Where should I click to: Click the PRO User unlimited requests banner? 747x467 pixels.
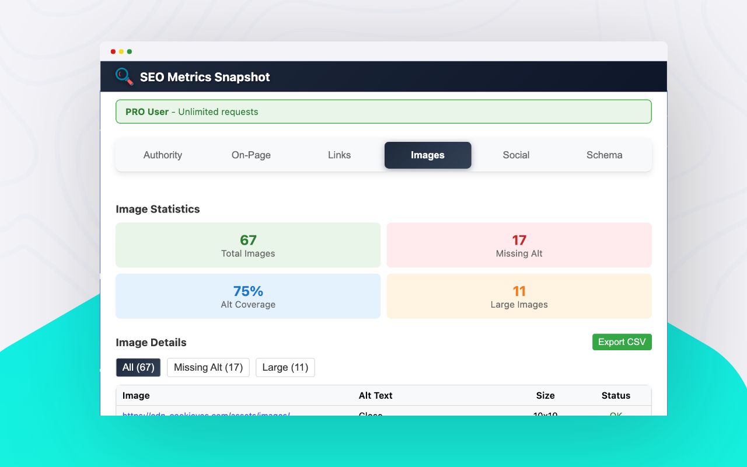pos(383,111)
